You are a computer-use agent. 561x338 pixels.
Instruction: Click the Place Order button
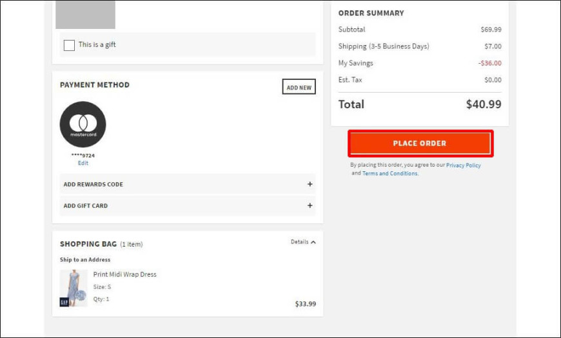click(420, 144)
